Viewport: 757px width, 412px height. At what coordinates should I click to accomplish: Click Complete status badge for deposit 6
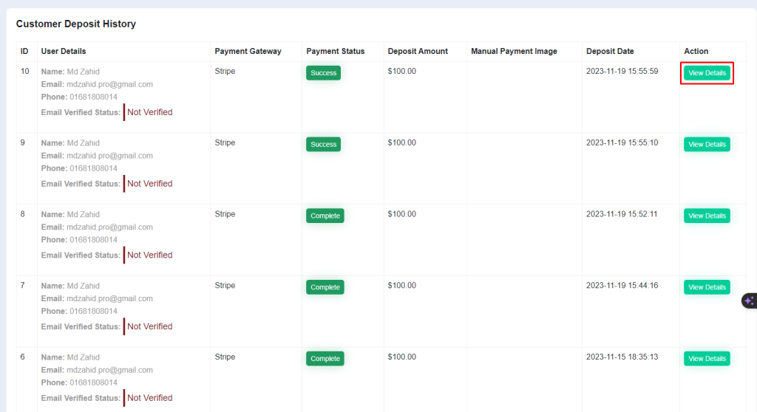click(325, 358)
